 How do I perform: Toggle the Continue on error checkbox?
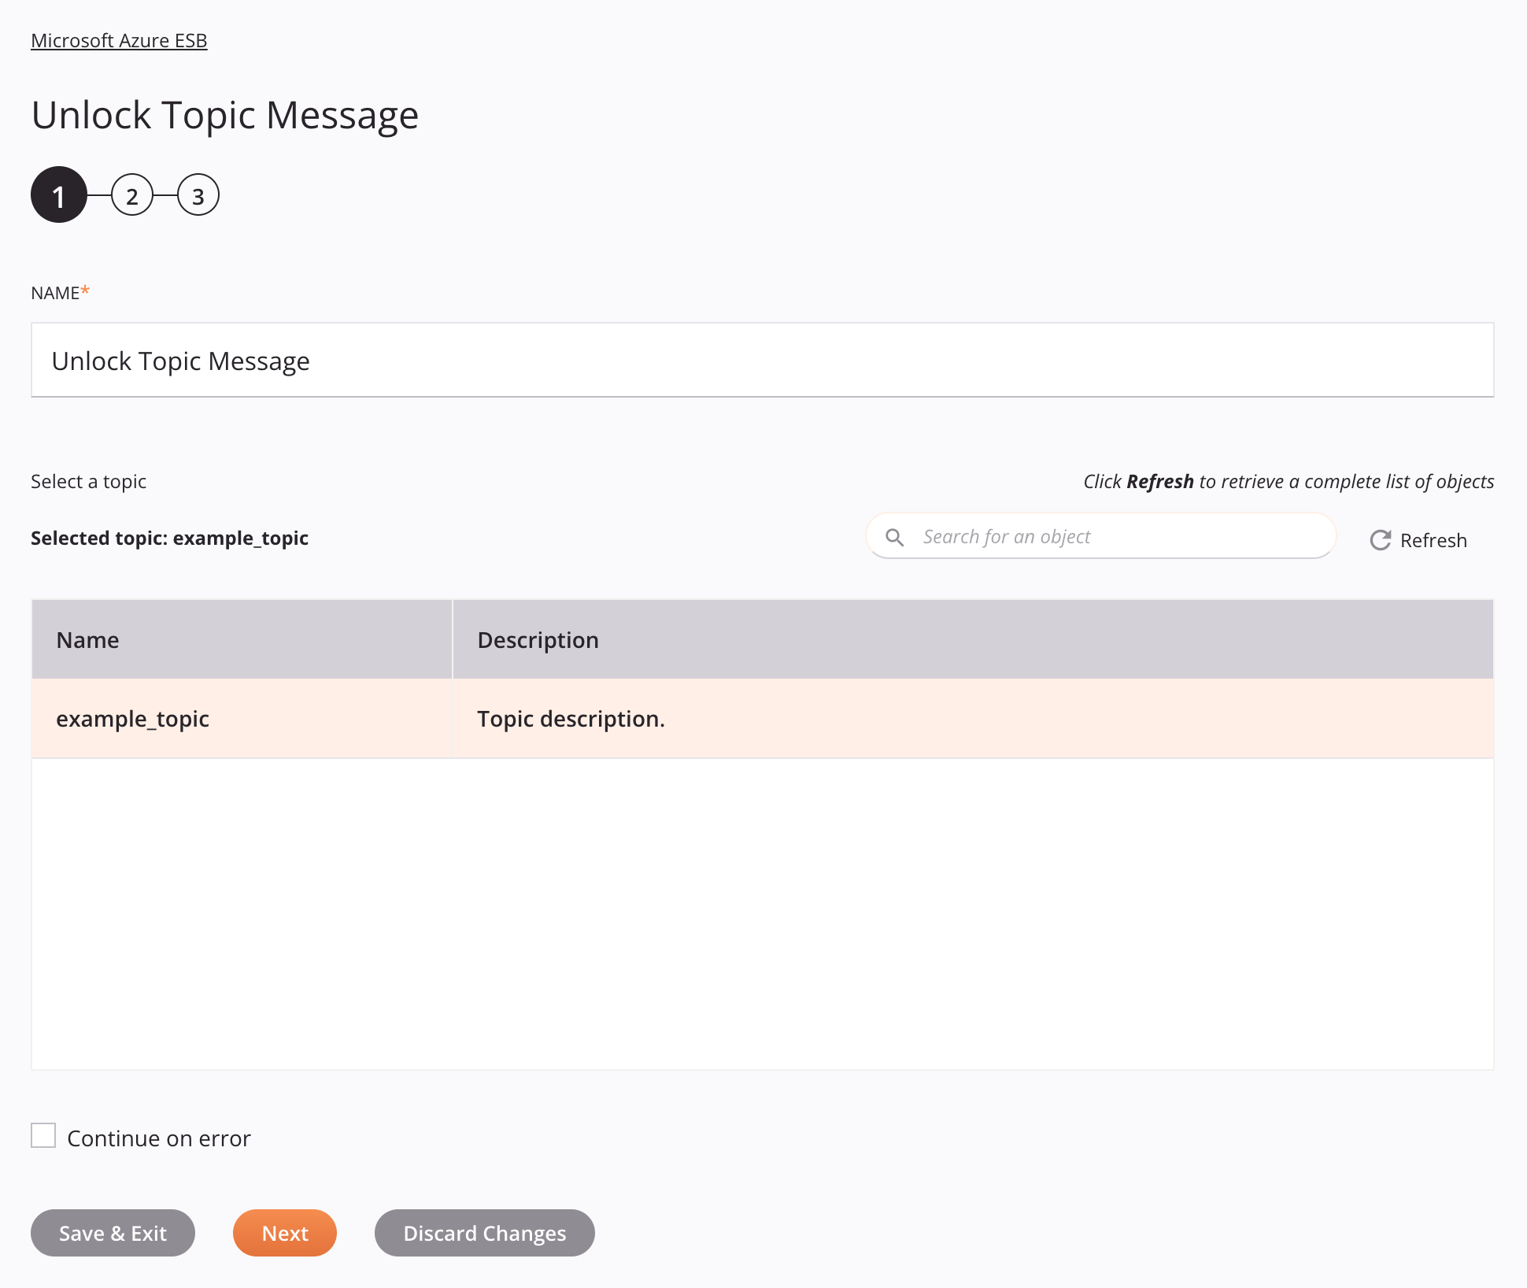(43, 1134)
